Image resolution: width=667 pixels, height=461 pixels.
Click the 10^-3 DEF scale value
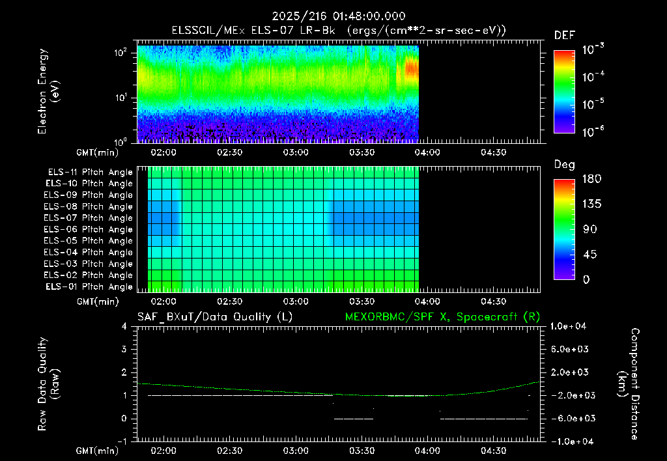tap(593, 49)
